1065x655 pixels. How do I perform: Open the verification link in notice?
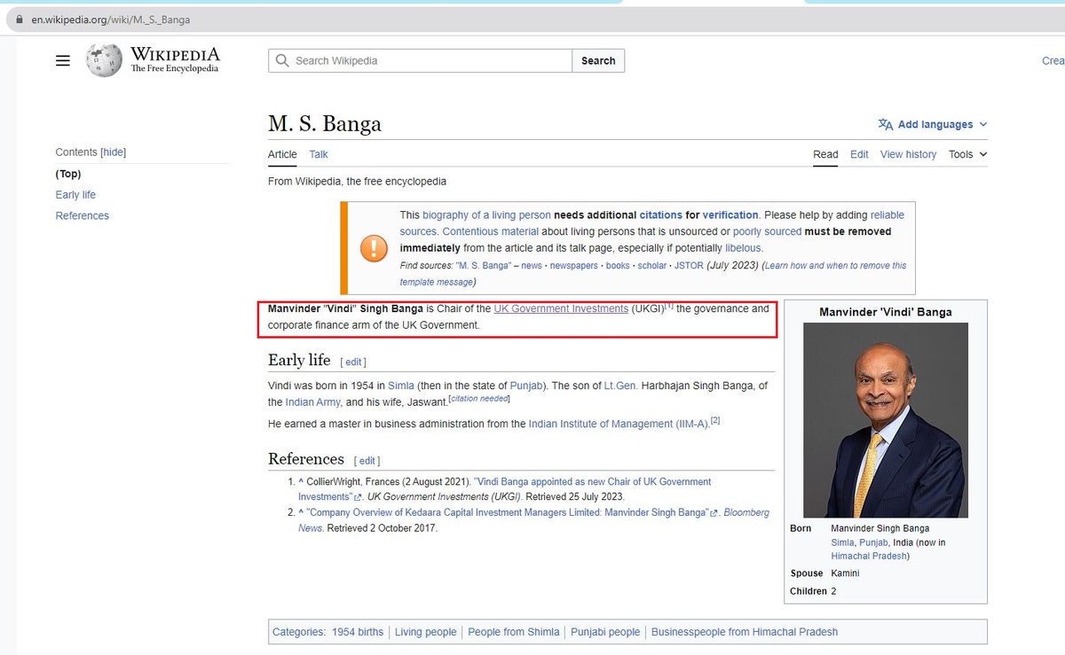click(x=730, y=215)
